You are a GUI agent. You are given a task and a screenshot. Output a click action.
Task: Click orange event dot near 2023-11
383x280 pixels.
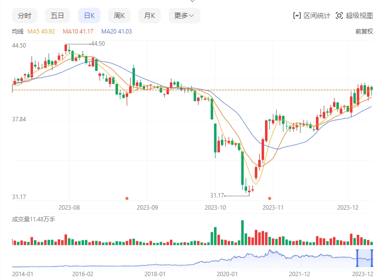point(269,198)
